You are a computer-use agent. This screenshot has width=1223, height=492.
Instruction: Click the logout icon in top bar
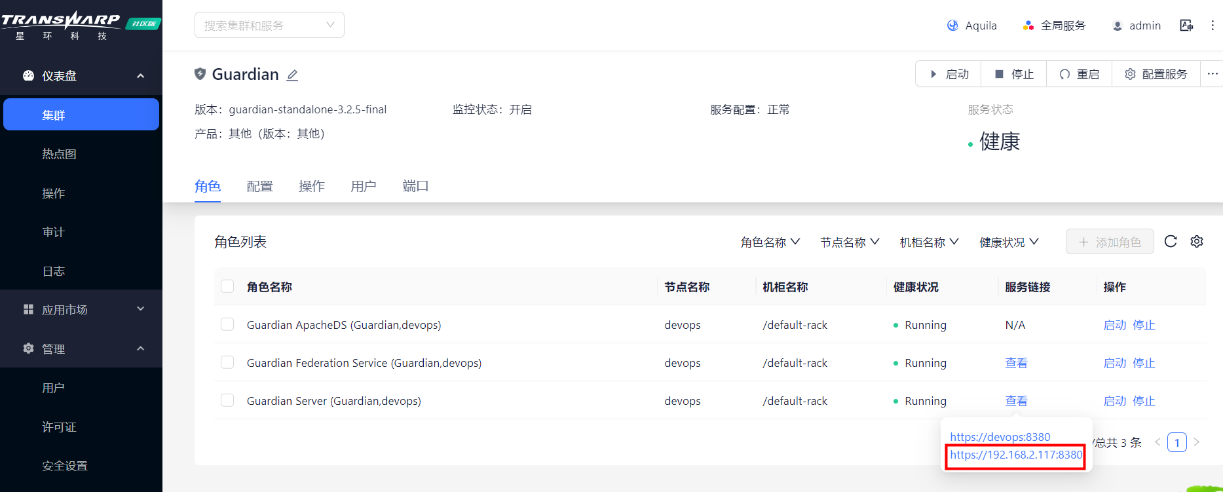tap(1186, 26)
